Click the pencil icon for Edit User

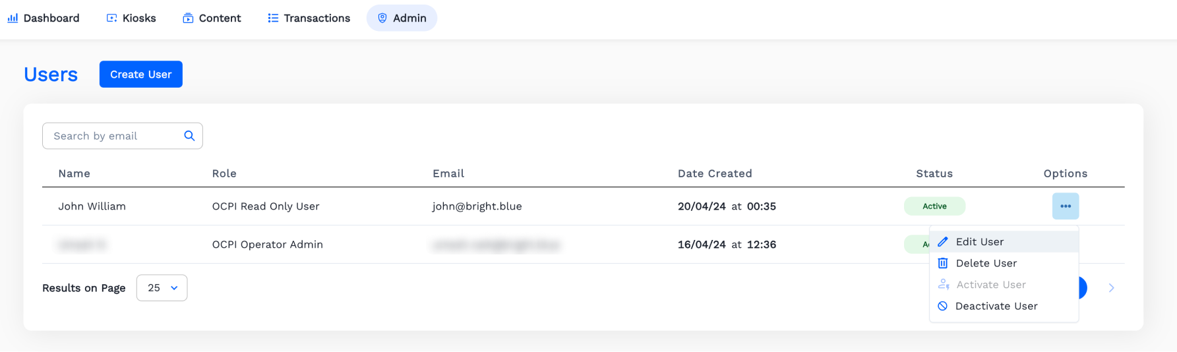pos(943,242)
